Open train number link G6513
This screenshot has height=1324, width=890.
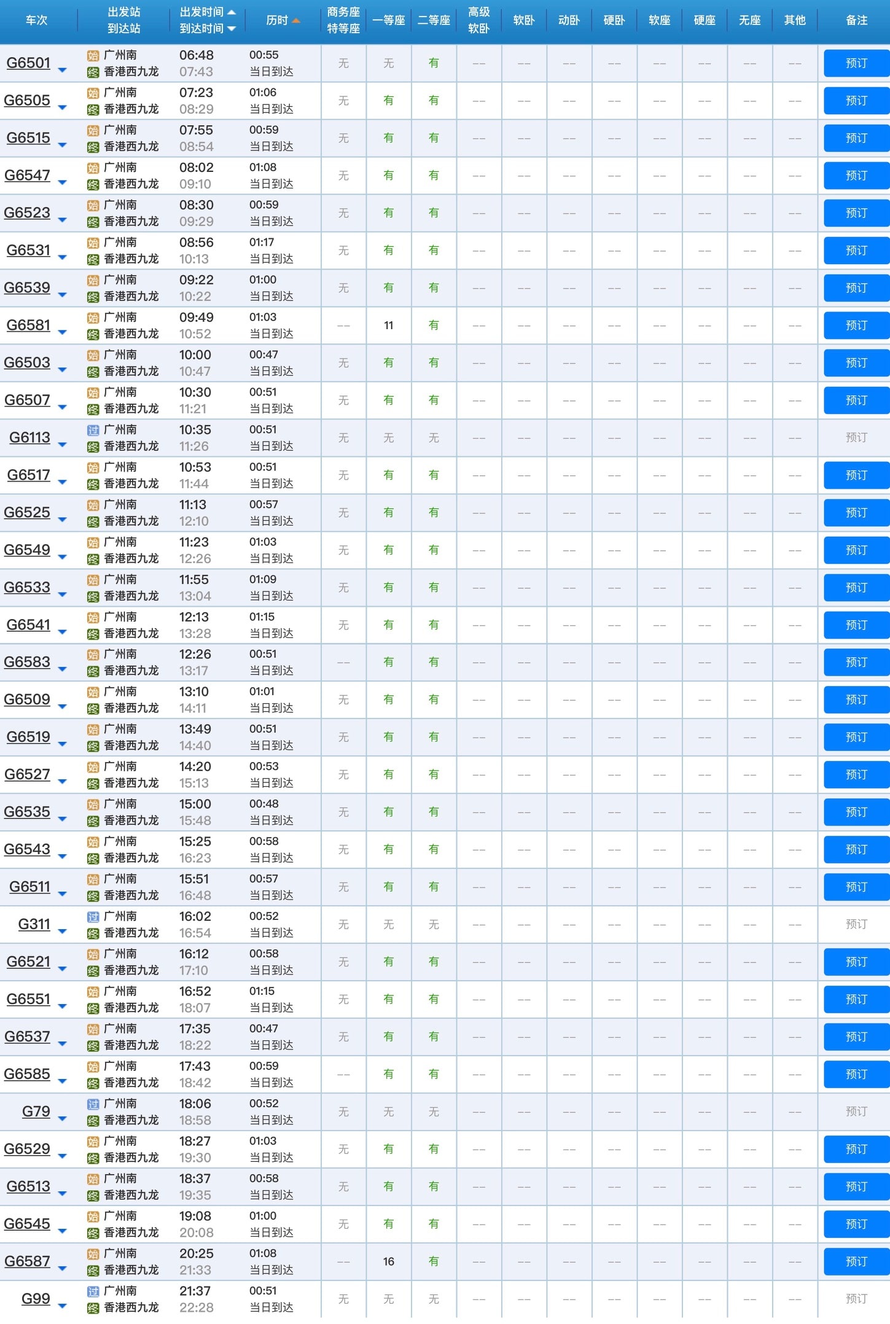pyautogui.click(x=28, y=1186)
